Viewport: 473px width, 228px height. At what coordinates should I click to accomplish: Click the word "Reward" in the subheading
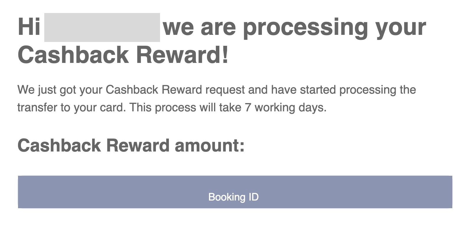click(x=138, y=145)
